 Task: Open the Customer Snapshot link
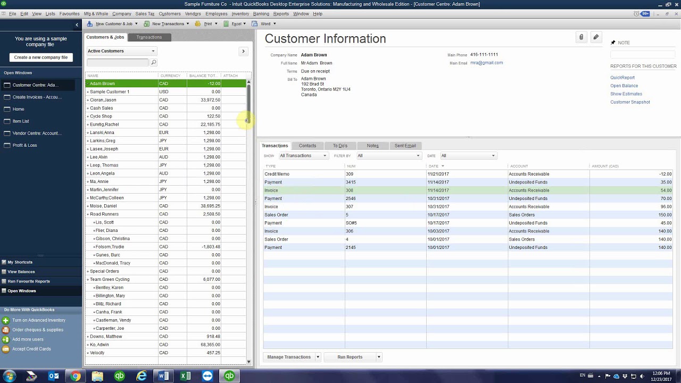point(630,102)
